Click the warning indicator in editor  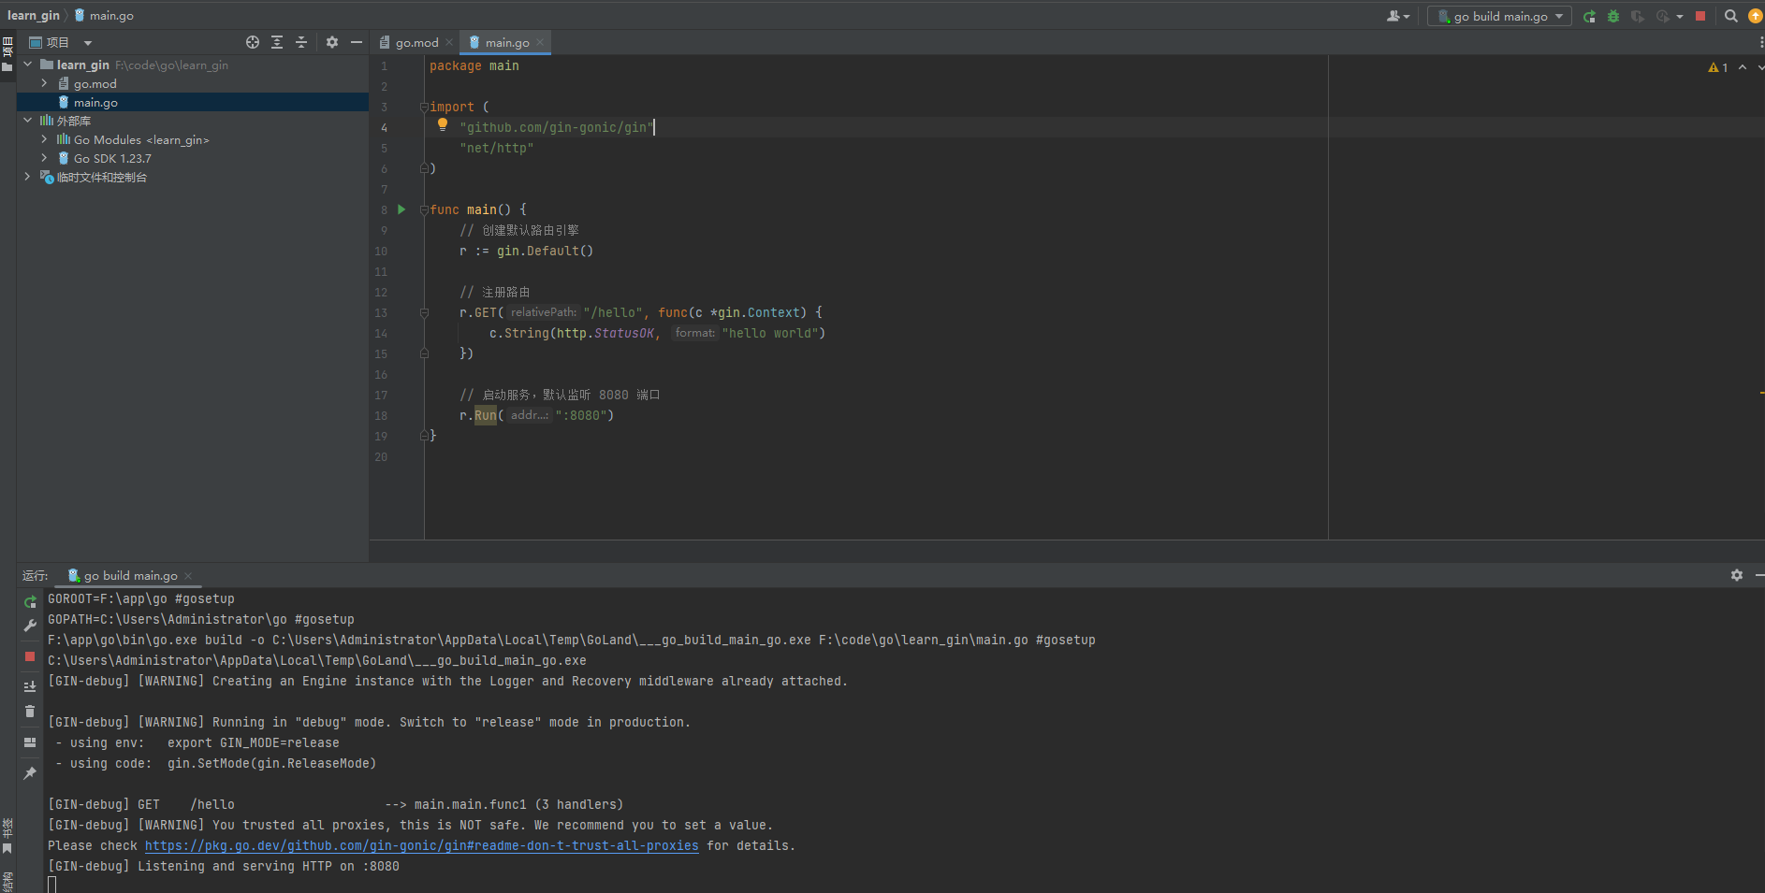click(1718, 67)
